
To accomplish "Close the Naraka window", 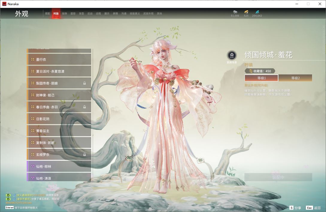I will click(x=320, y=4).
